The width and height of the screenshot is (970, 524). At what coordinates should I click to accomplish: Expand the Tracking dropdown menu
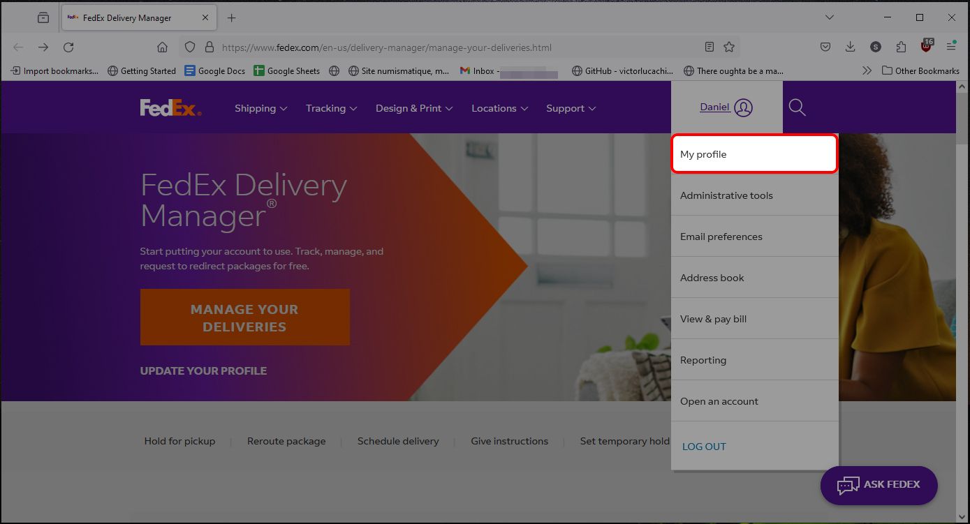330,108
